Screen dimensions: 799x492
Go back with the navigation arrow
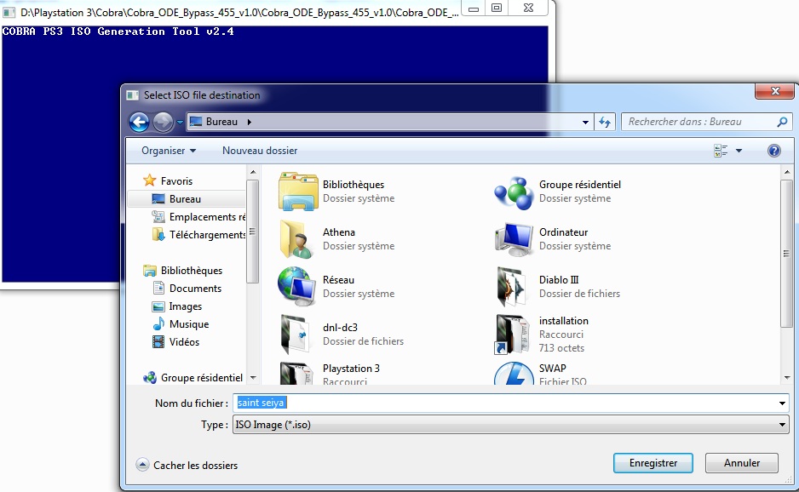(x=139, y=122)
